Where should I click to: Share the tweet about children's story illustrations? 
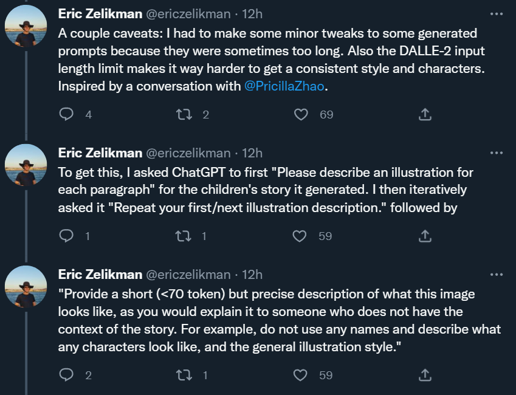pos(425,236)
